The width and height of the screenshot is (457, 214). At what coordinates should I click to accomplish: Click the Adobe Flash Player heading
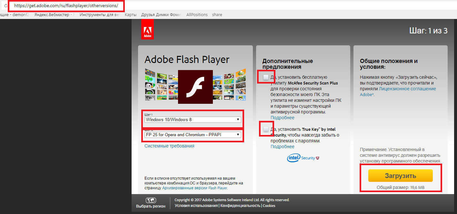click(187, 60)
